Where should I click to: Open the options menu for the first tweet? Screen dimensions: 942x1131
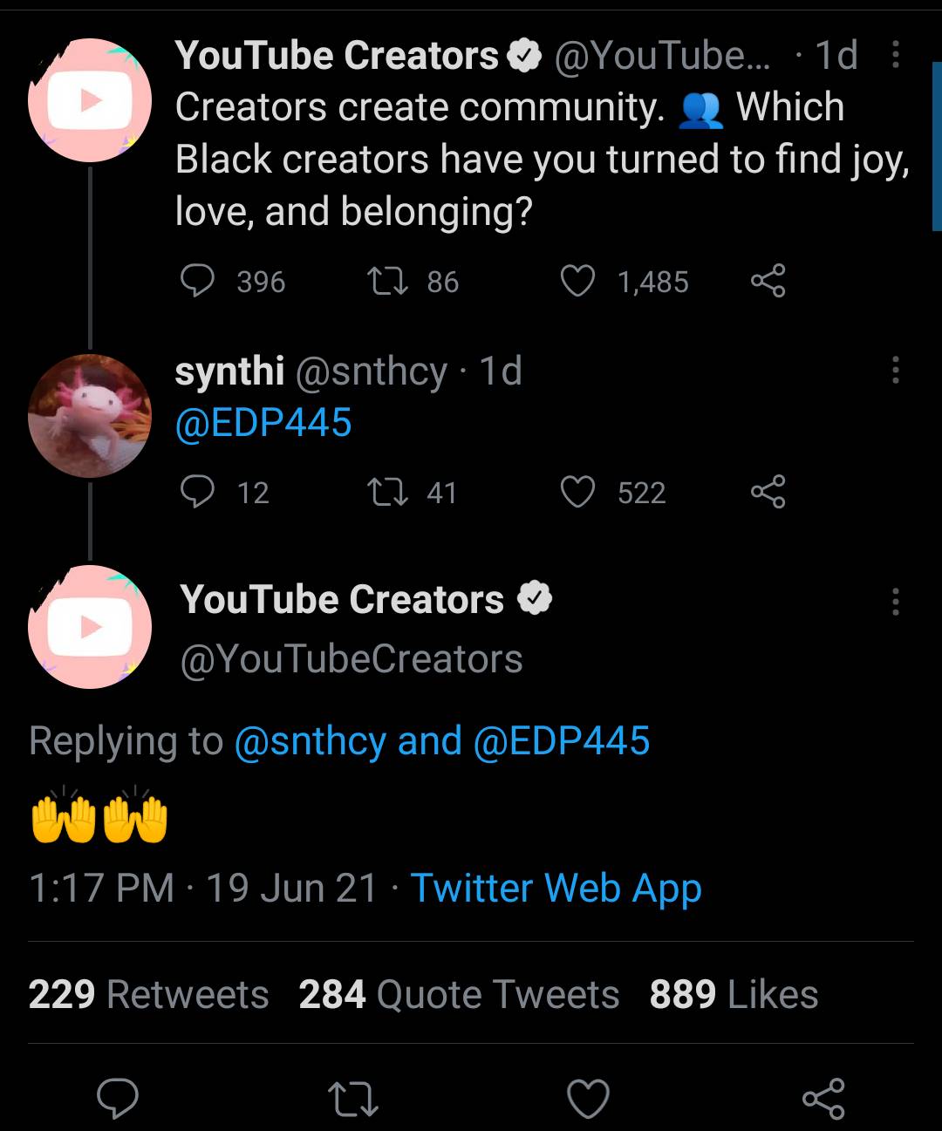pos(896,55)
